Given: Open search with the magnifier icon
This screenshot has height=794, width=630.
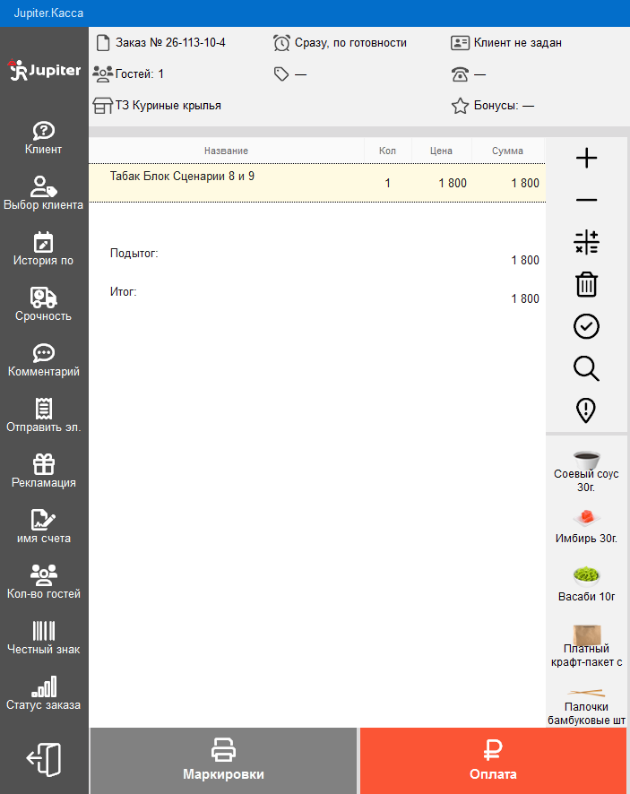Looking at the screenshot, I should click(x=586, y=368).
